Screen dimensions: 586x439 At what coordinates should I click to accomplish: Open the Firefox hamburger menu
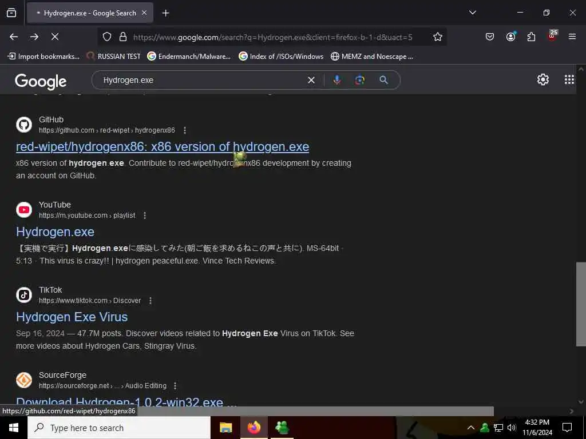pyautogui.click(x=572, y=37)
